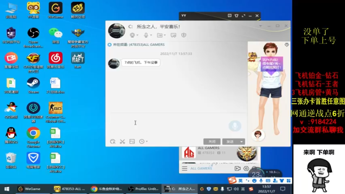
Task: Launch Counter-Strike Global Offensive desktop shortcut
Action: point(56,112)
